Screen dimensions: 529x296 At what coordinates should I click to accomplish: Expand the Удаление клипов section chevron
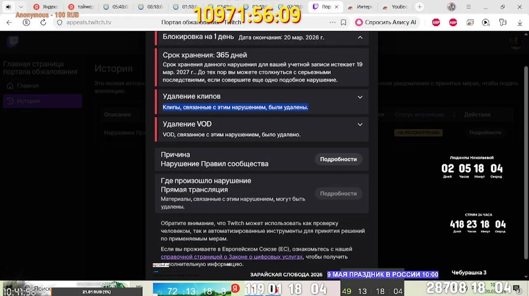click(360, 97)
